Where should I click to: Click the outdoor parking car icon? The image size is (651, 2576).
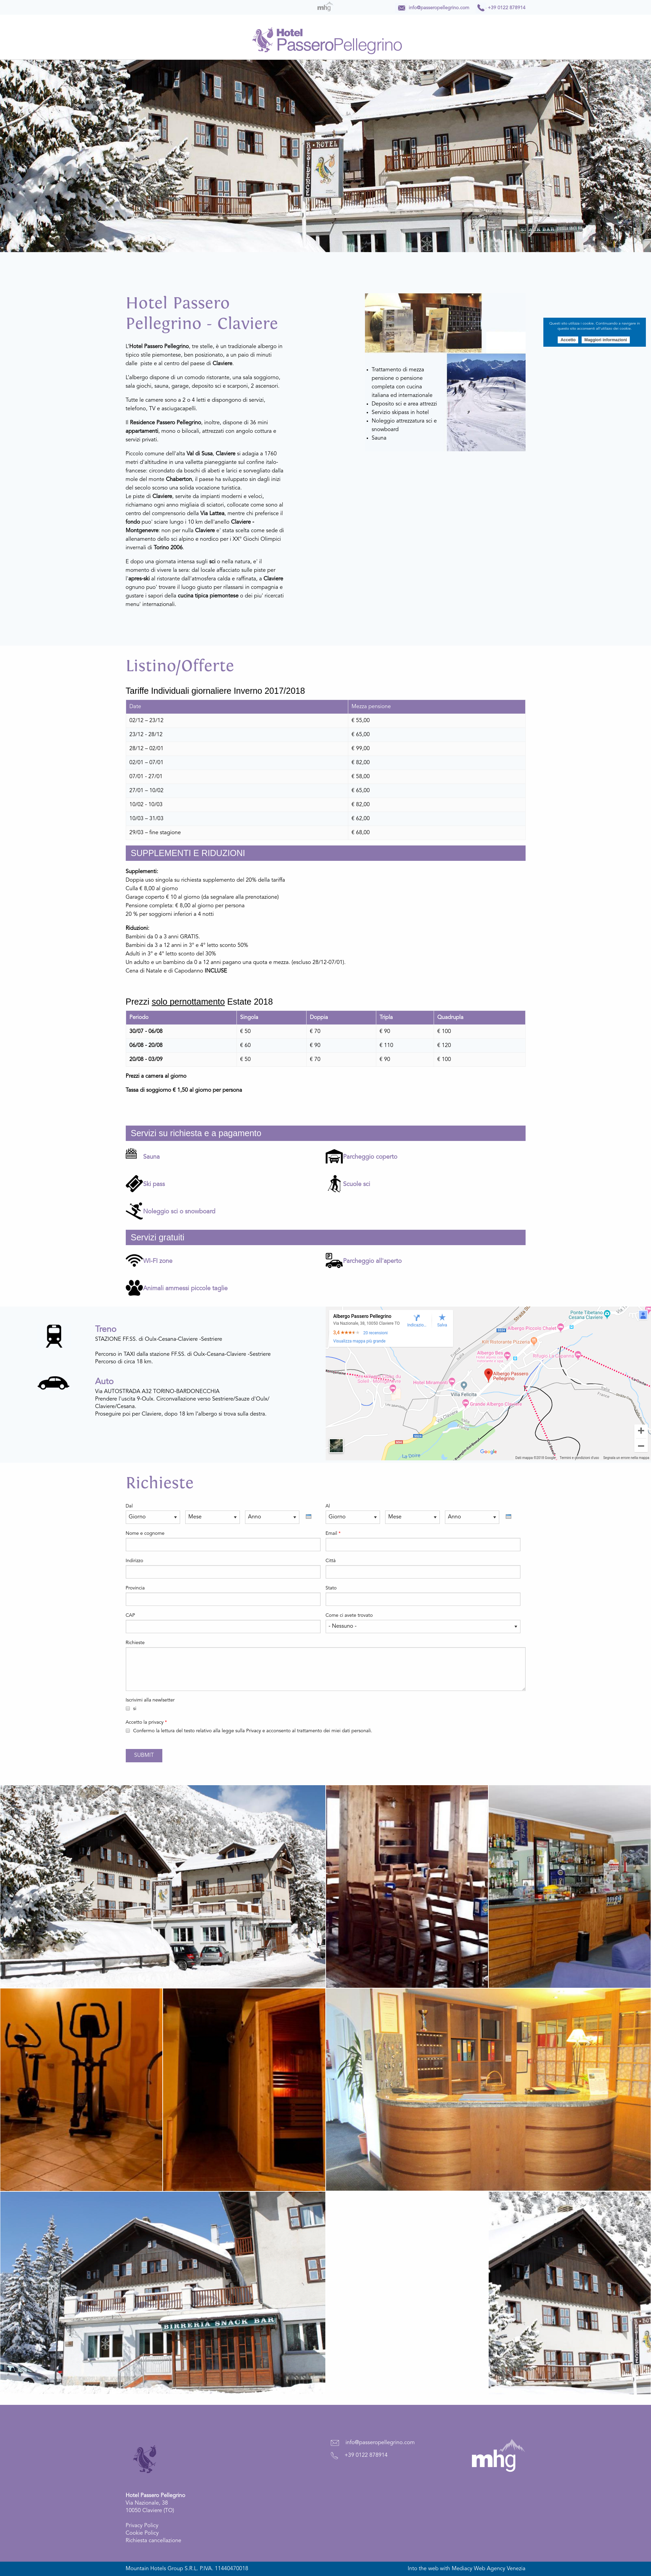(334, 1260)
